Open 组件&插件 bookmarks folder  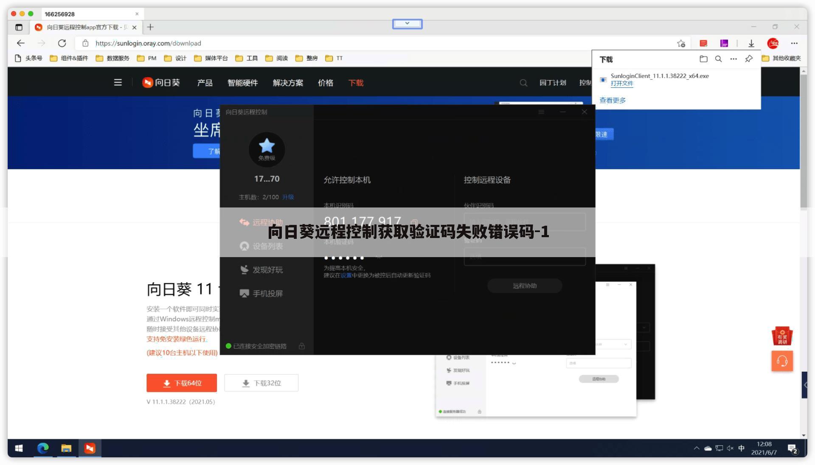click(x=69, y=58)
